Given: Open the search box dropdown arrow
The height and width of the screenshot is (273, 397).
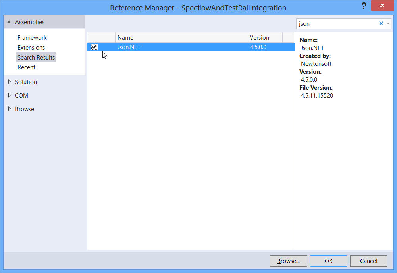Looking at the screenshot, I should (x=388, y=24).
